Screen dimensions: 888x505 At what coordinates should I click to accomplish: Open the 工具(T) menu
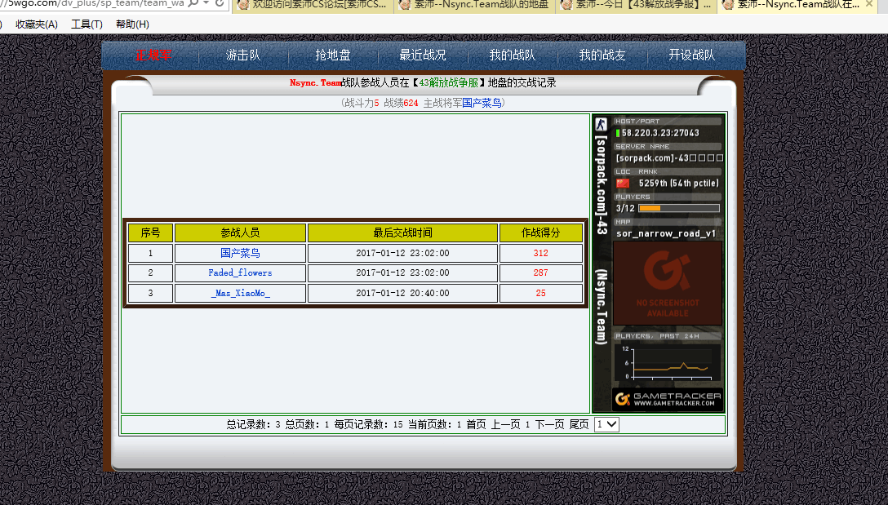click(x=87, y=24)
